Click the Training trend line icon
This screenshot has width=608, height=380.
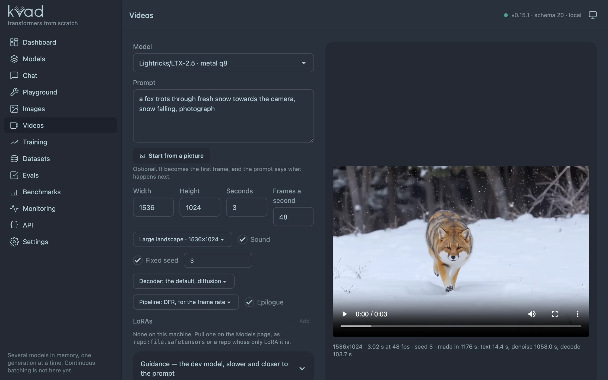(x=14, y=142)
